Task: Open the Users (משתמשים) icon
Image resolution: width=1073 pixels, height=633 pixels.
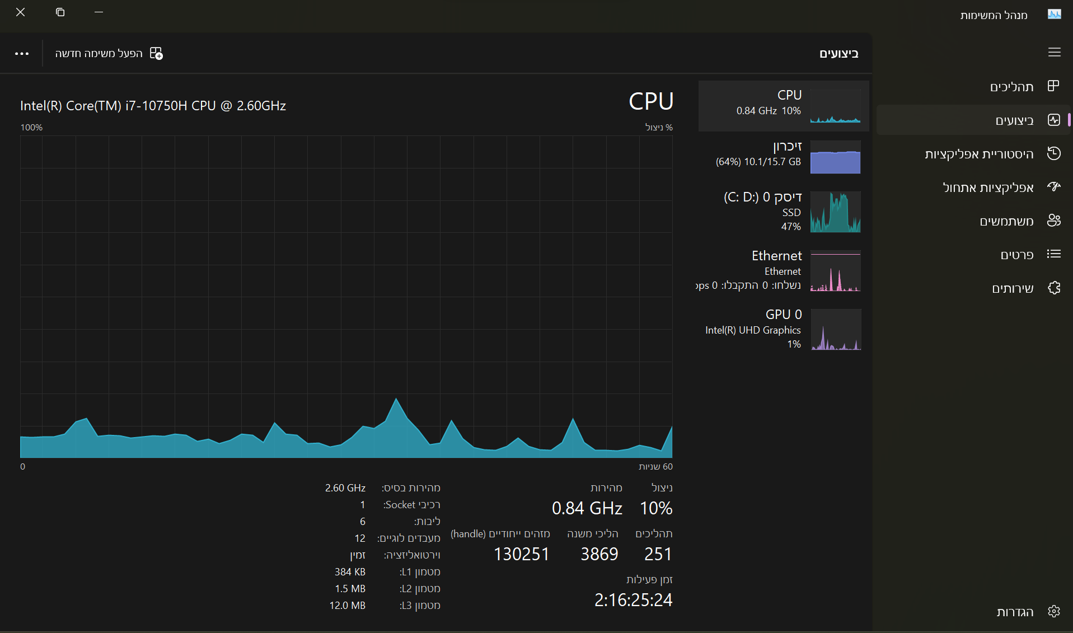Action: pyautogui.click(x=1053, y=221)
